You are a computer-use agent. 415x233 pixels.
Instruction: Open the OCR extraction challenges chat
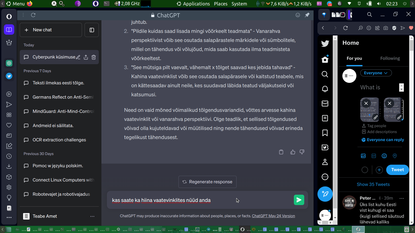(x=59, y=140)
